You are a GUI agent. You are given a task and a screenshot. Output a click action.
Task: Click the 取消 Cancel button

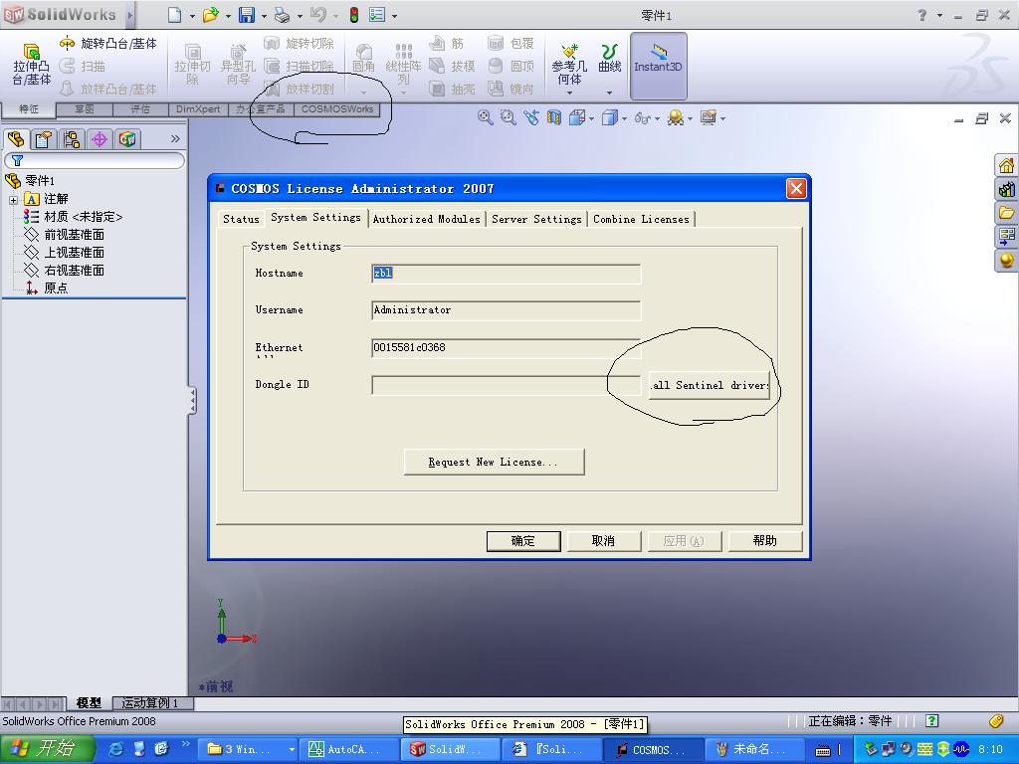pos(604,540)
